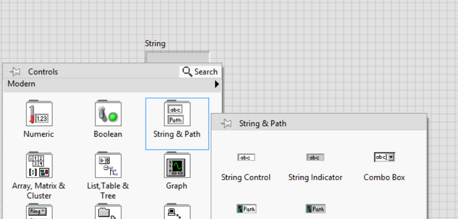Open the List, Table & Tree subpalette
This screenshot has width=458, height=219.
108,165
